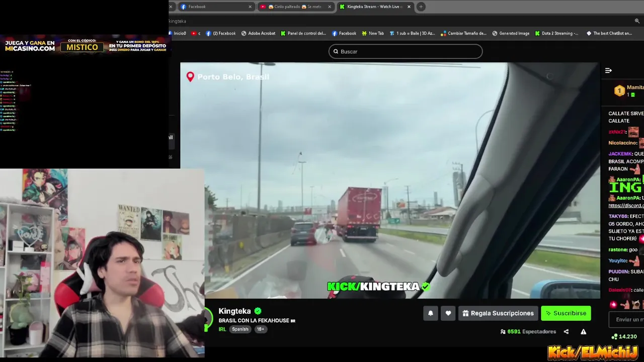The width and height of the screenshot is (644, 362).
Task: Open the '(2) Facebook' bookmark
Action: (220, 33)
